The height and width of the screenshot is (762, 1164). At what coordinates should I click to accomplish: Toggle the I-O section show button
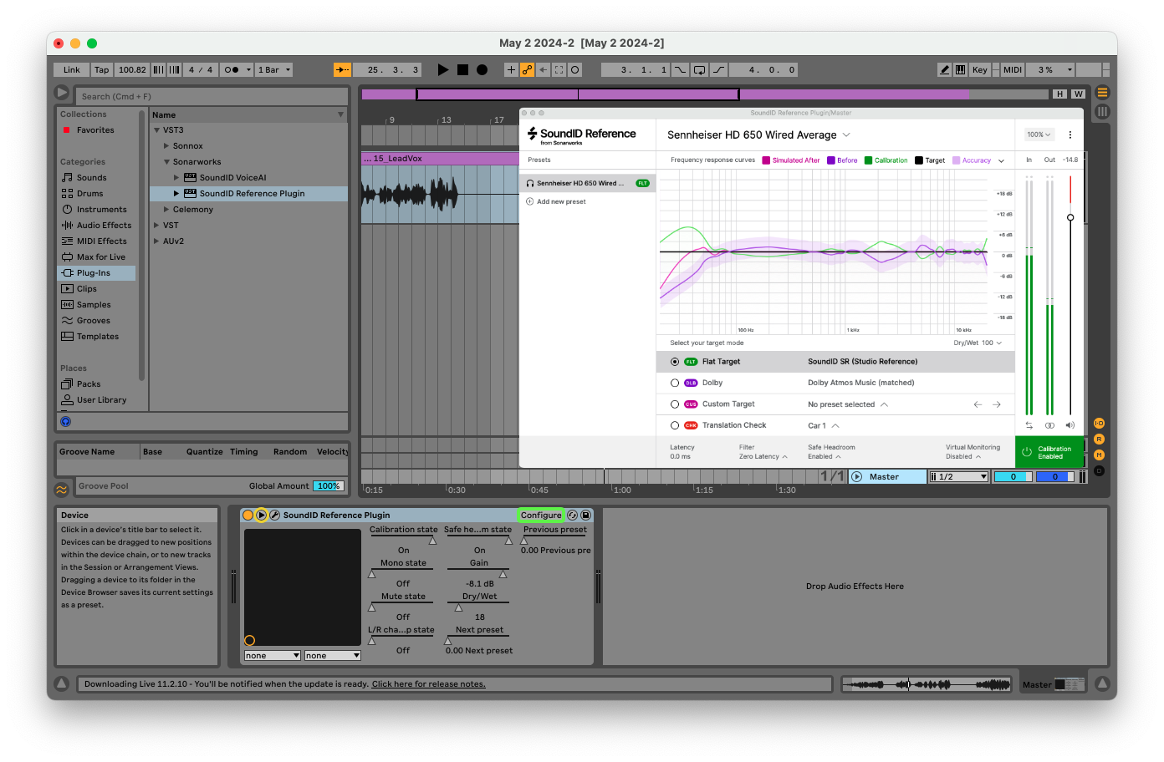pyautogui.click(x=1099, y=424)
